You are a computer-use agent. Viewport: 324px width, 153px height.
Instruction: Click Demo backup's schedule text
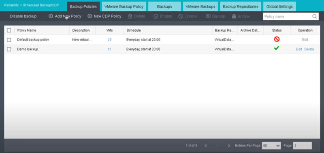143,49
